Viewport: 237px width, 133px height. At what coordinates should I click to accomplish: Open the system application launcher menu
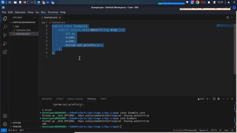pos(3,2)
